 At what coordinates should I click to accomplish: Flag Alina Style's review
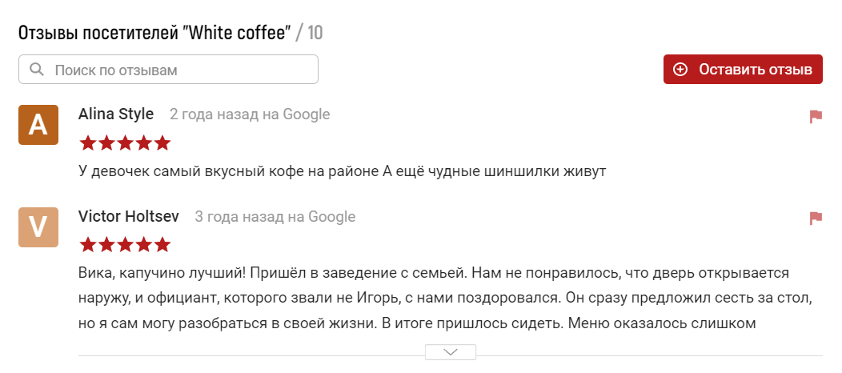coord(816,117)
